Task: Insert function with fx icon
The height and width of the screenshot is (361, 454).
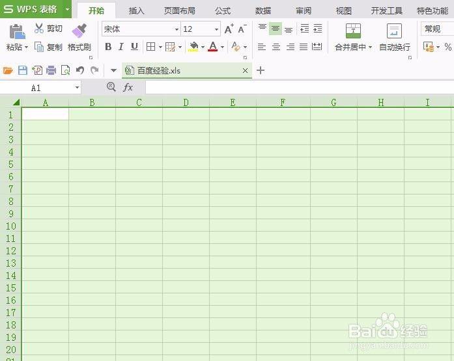Action: [x=128, y=87]
